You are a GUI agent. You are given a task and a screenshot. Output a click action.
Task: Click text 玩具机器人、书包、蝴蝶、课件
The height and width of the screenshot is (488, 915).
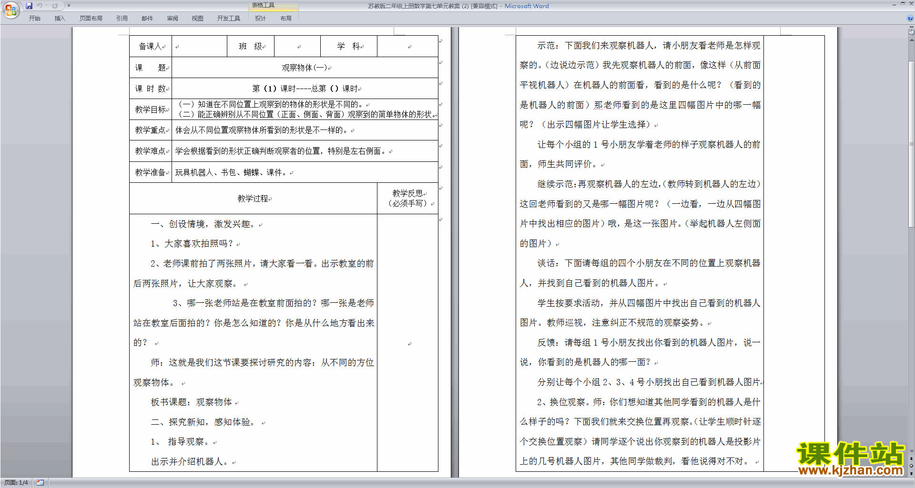click(x=231, y=172)
